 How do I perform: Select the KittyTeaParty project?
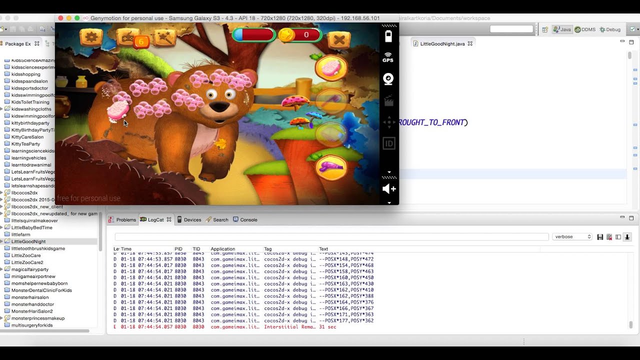click(x=25, y=144)
